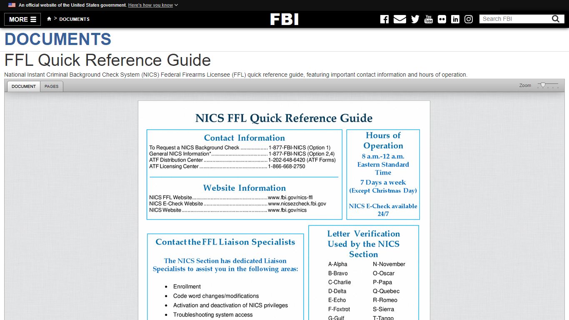Viewport: 569px width, 320px height.
Task: Click the document page preview
Action: click(284, 210)
